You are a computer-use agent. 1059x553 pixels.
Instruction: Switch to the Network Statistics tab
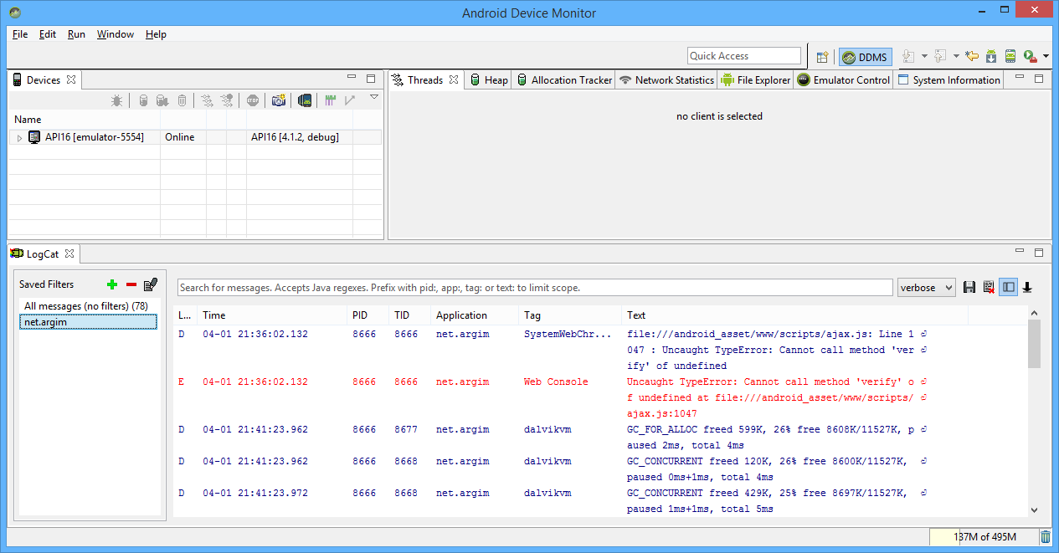pos(666,79)
